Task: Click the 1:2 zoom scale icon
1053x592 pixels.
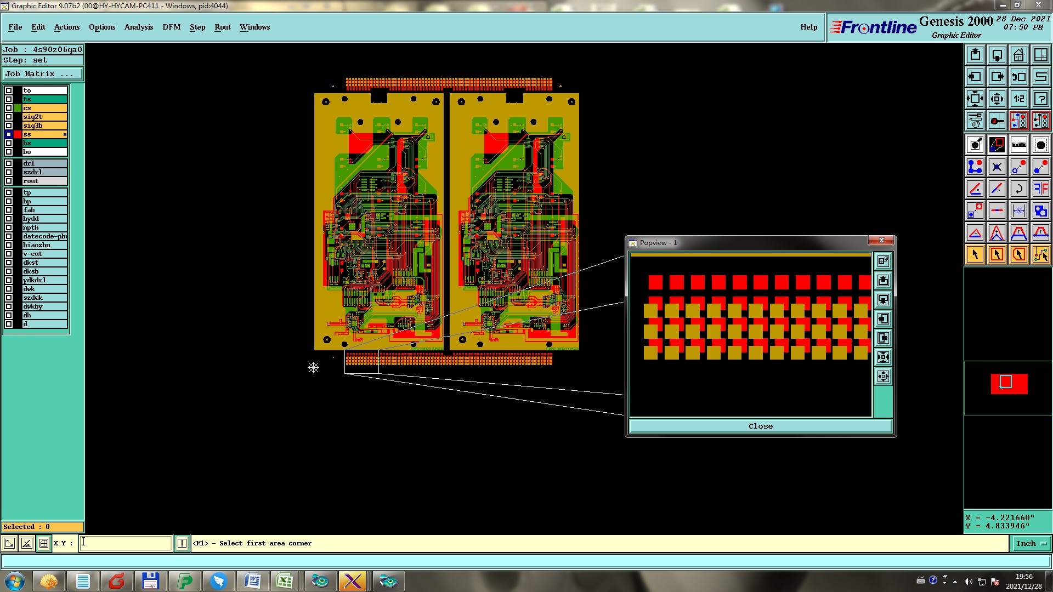Action: [1018, 99]
